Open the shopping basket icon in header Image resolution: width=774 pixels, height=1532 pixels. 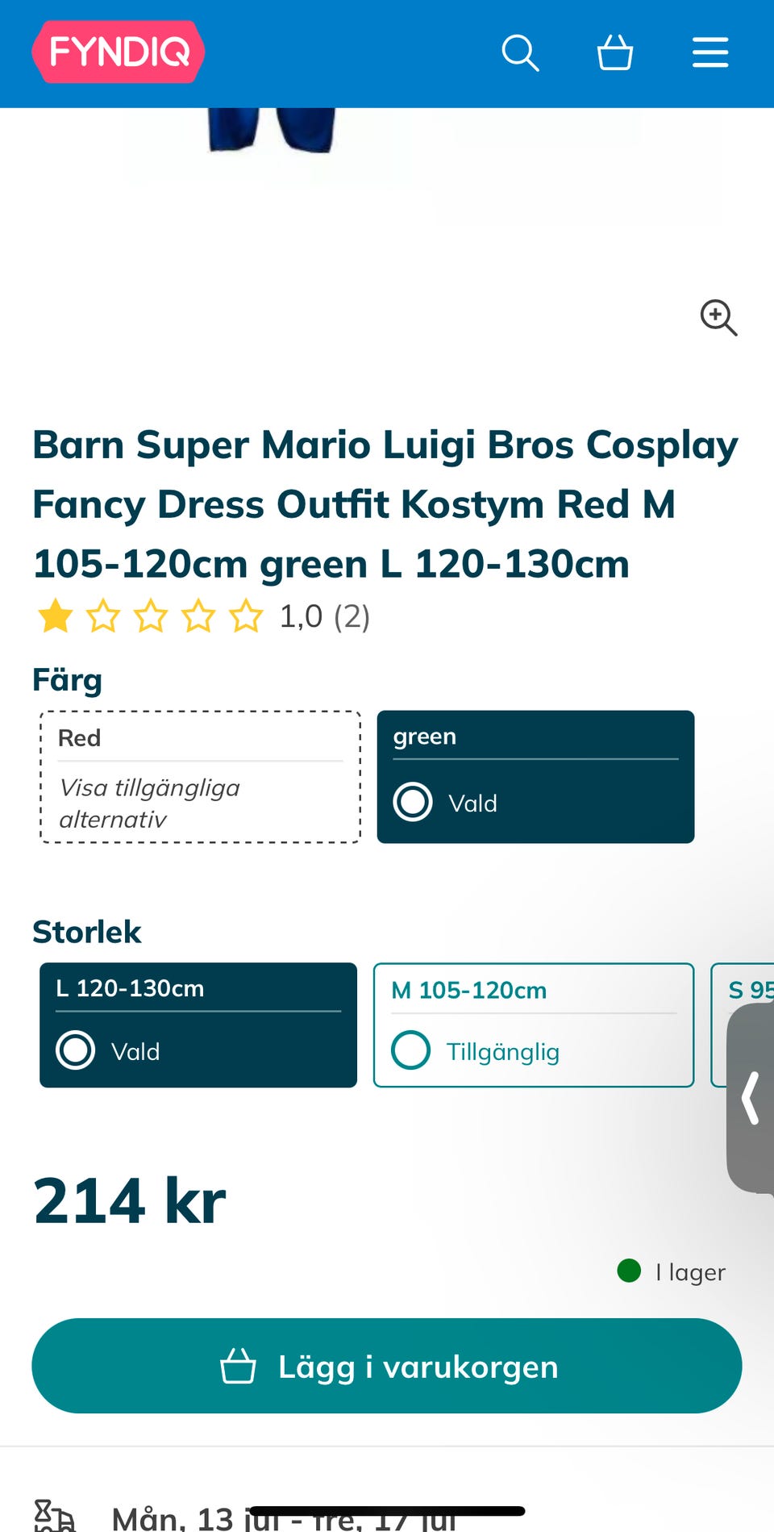pyautogui.click(x=615, y=53)
